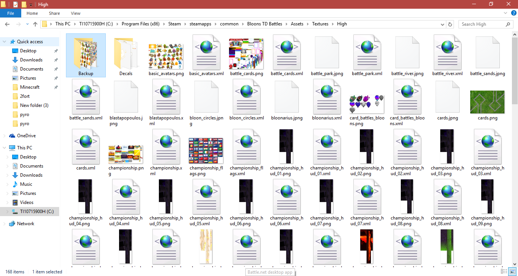Select the championship_hud_01.png file
This screenshot has height=276, width=518.
[x=287, y=152]
